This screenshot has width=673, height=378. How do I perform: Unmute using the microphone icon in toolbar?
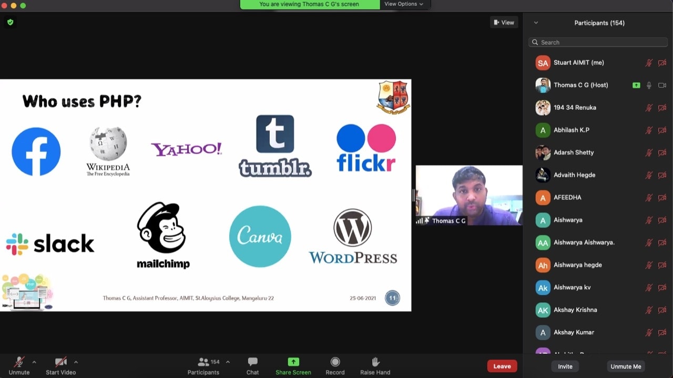[x=19, y=362]
